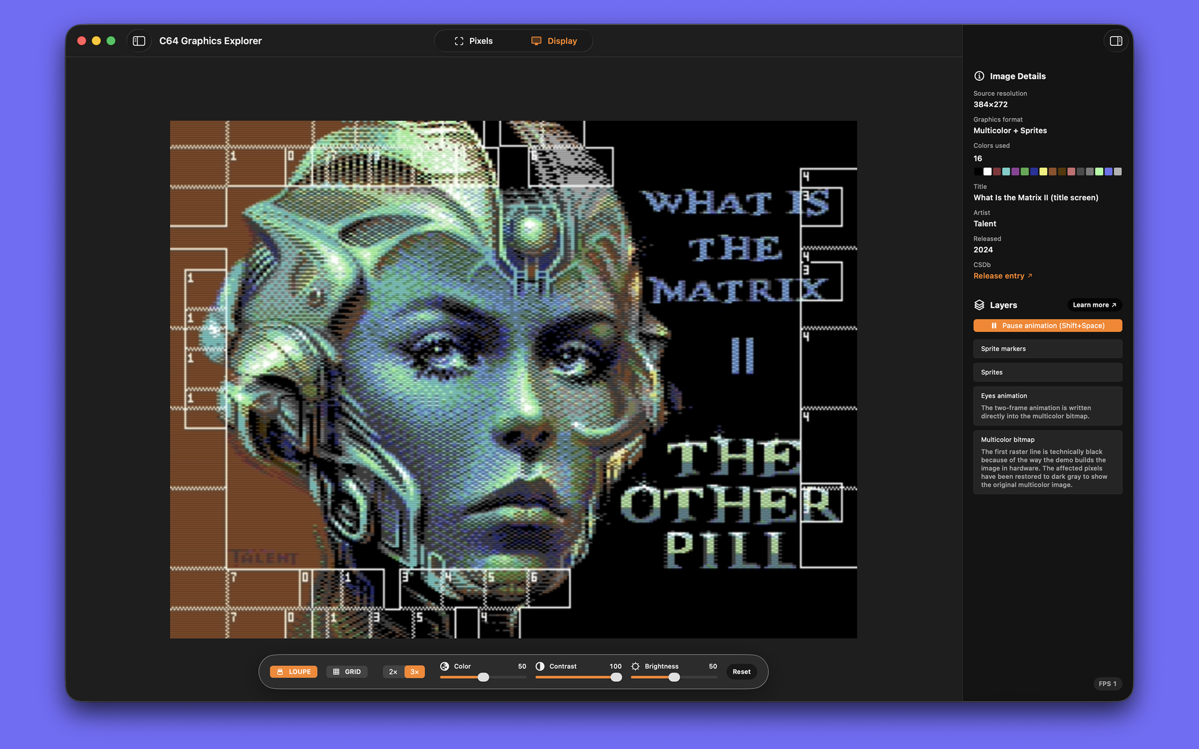Click the "Multicolor + Sprites" format value
Image resolution: width=1199 pixels, height=749 pixels.
coord(1010,131)
